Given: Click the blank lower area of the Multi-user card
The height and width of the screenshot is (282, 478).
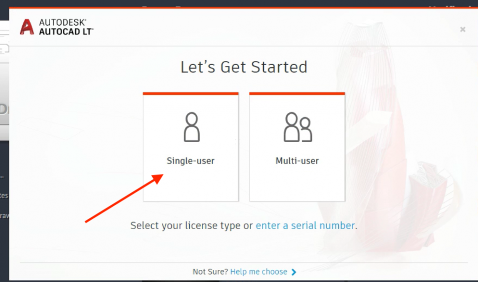Looking at the screenshot, I should point(297,184).
